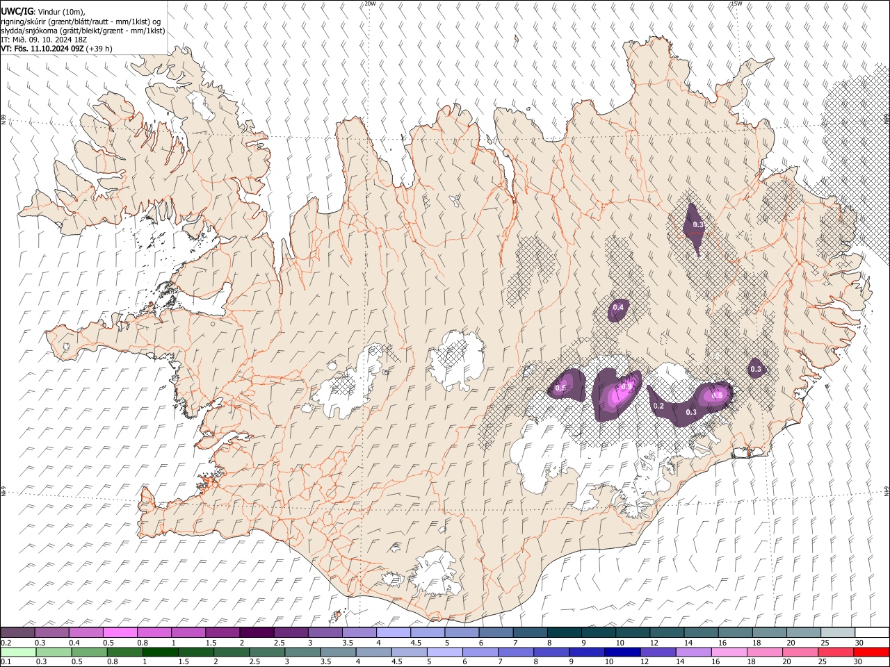Pick the 30 bright red swatch in the rain legend

[x=871, y=652]
